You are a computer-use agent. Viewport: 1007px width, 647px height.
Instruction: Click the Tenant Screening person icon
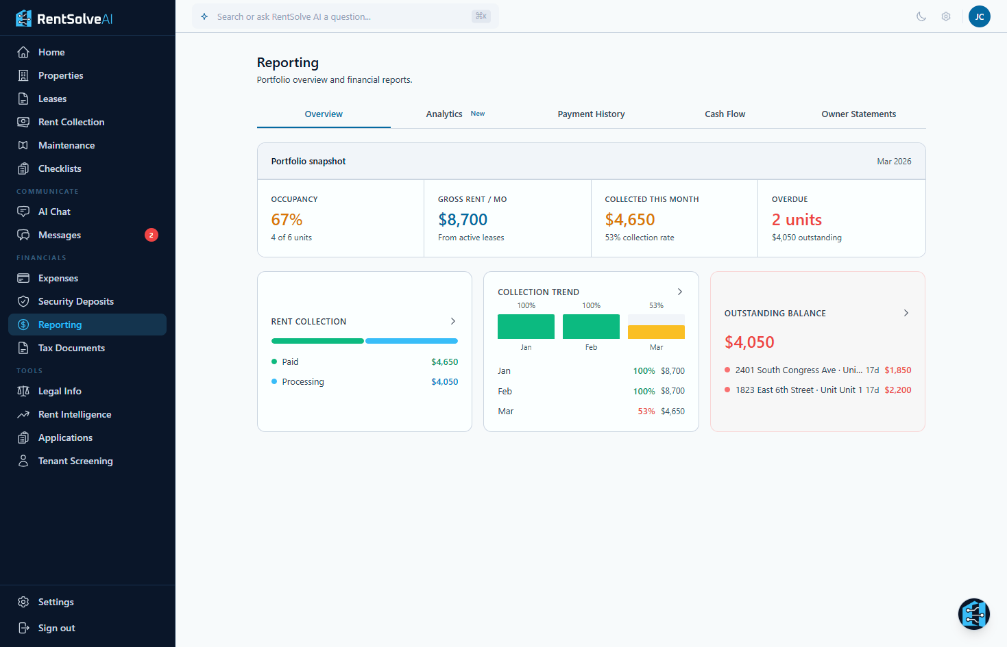tap(23, 461)
